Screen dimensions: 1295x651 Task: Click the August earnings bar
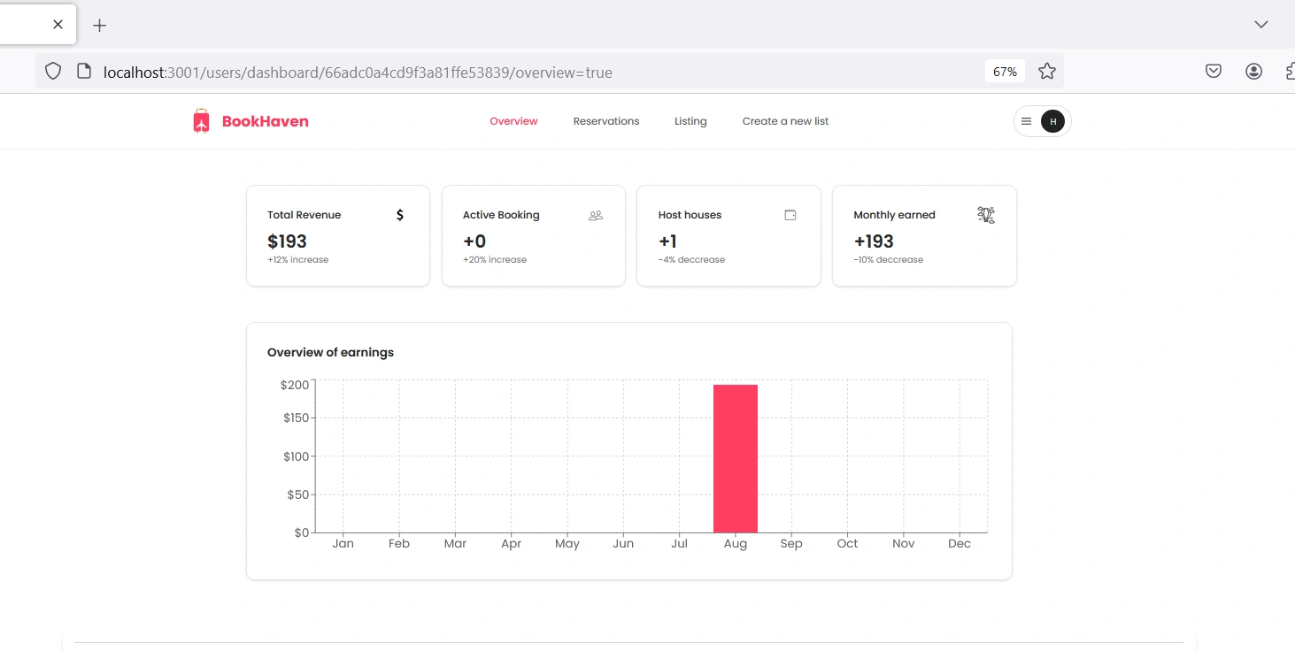[736, 458]
